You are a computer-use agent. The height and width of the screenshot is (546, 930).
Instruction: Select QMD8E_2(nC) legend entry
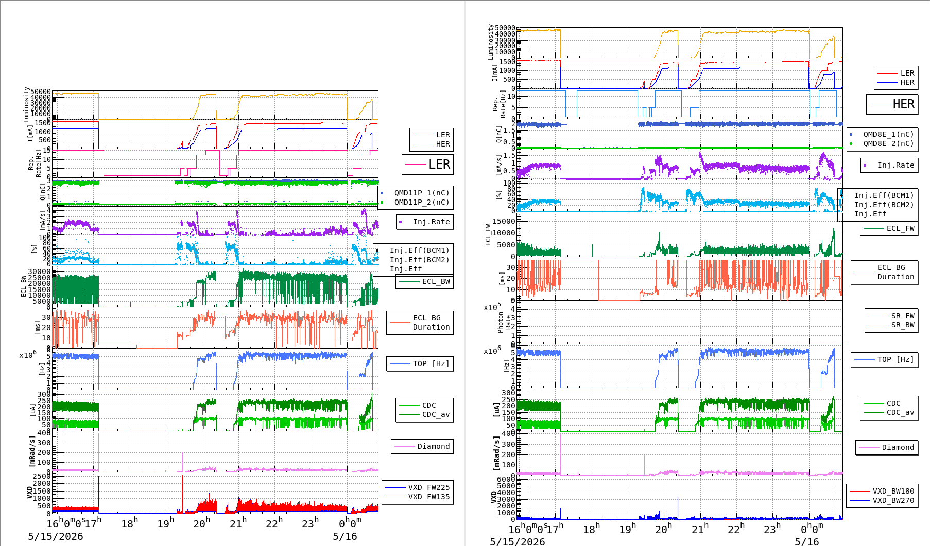tap(888, 143)
